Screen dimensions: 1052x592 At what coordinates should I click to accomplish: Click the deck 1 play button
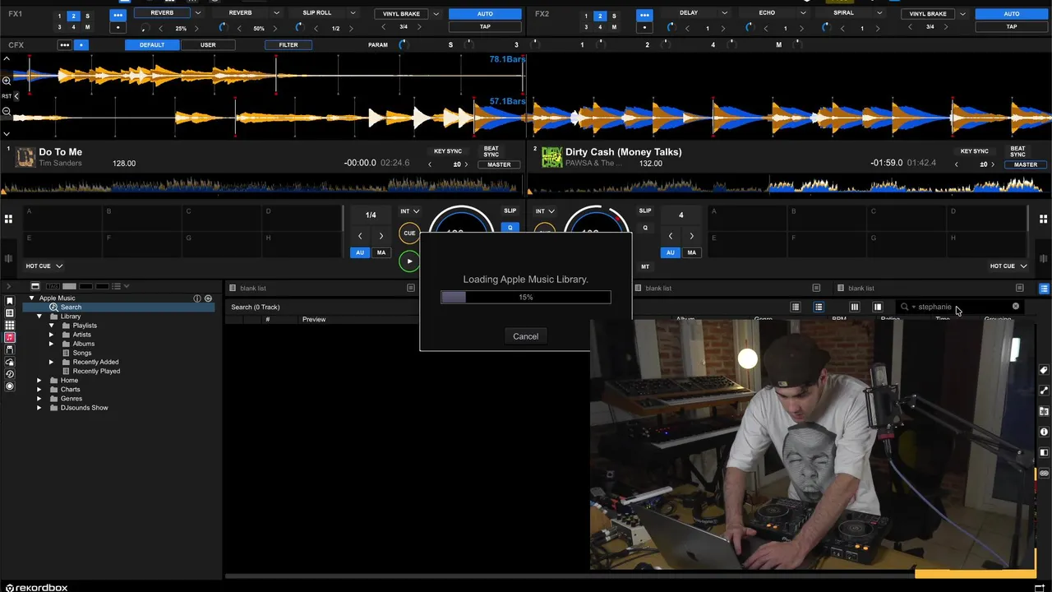tap(409, 261)
